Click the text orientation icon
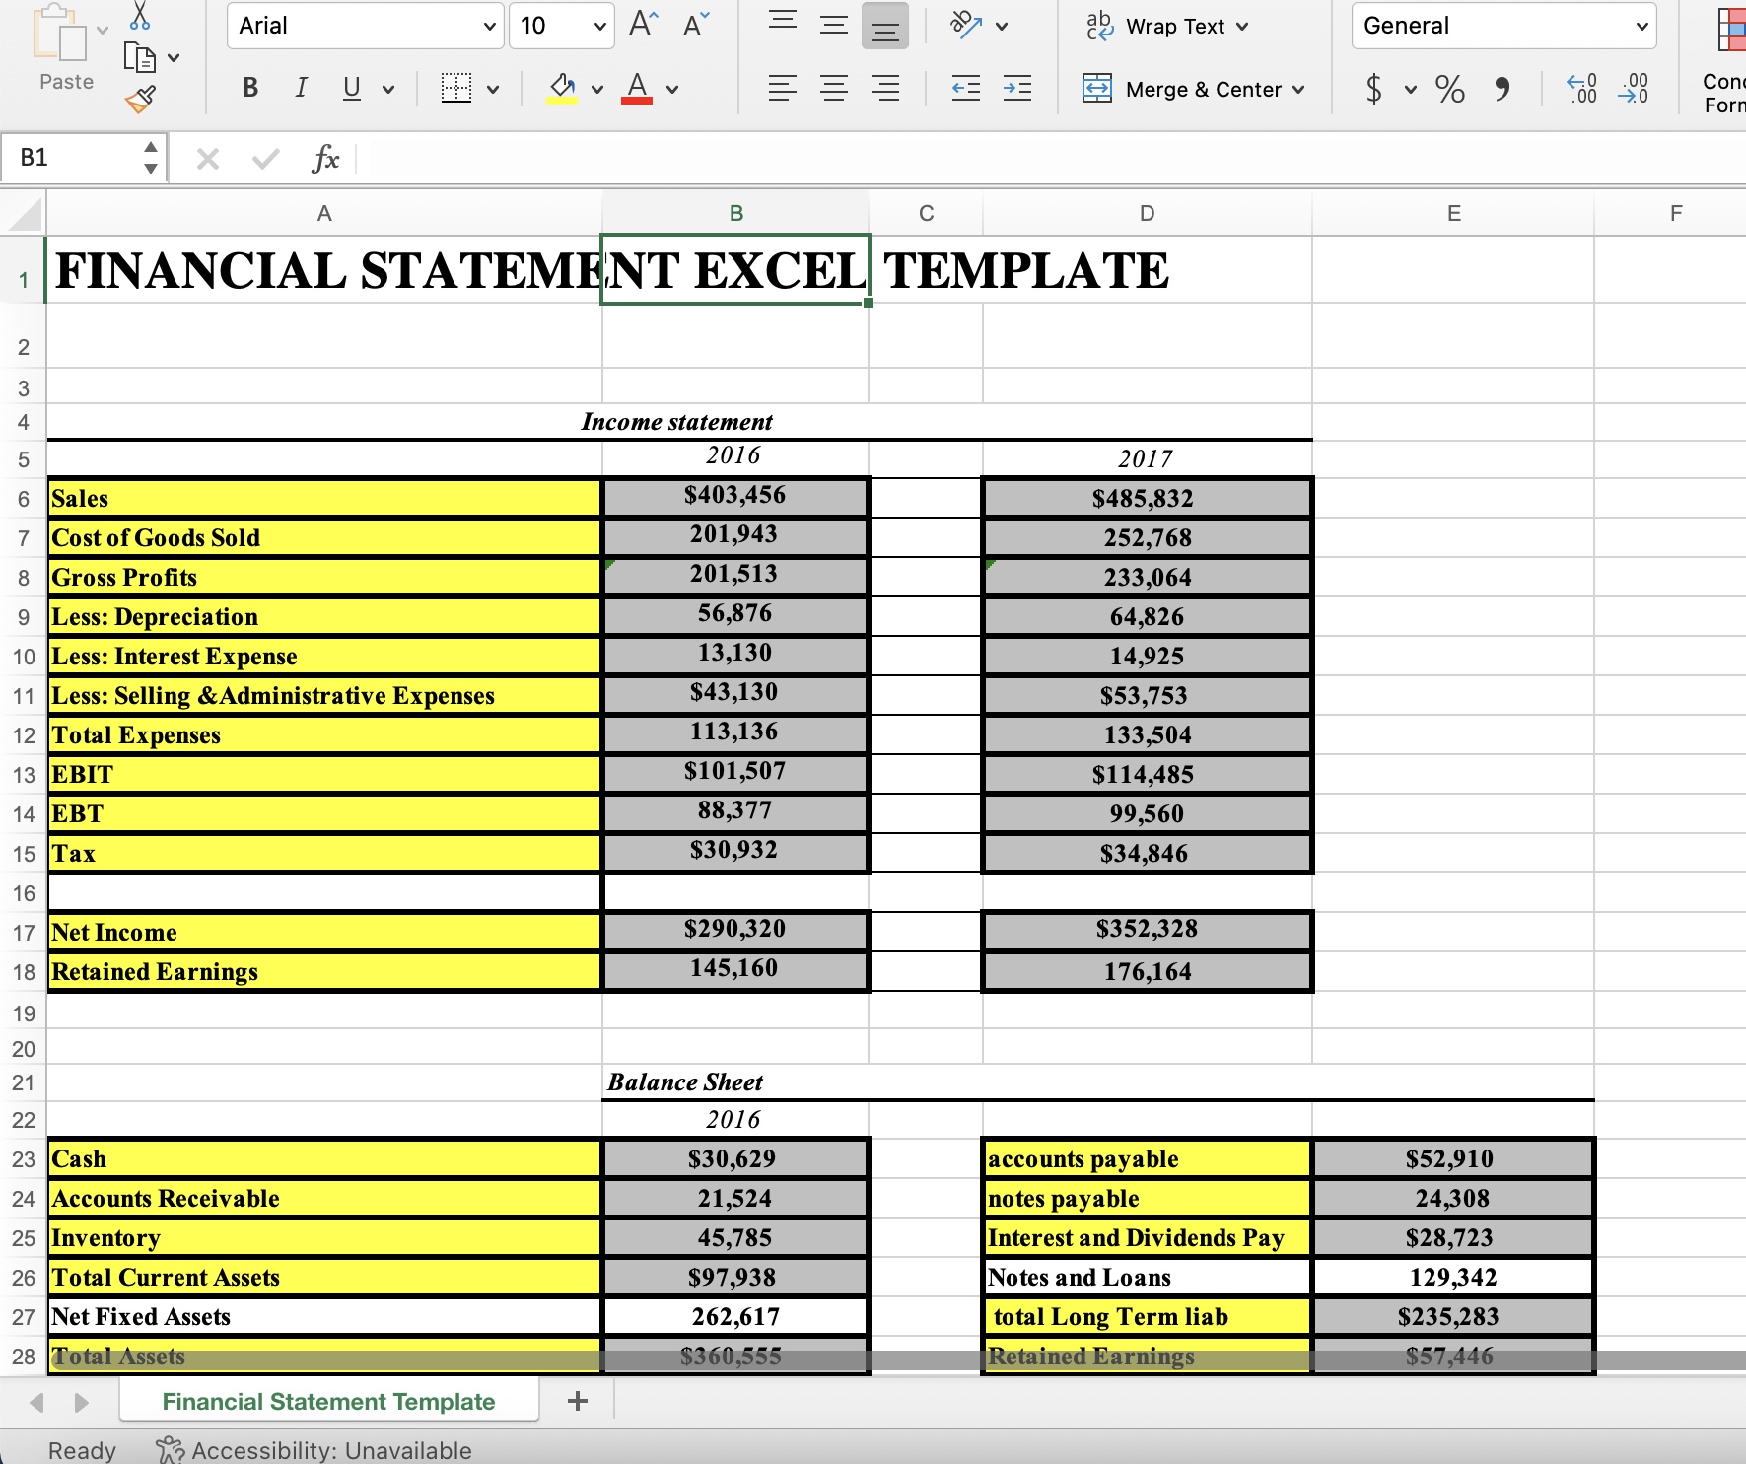Image resolution: width=1746 pixels, height=1464 pixels. click(x=966, y=25)
